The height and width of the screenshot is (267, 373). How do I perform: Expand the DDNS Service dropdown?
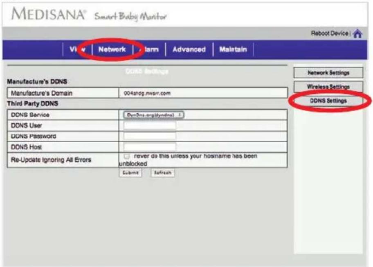(x=153, y=115)
